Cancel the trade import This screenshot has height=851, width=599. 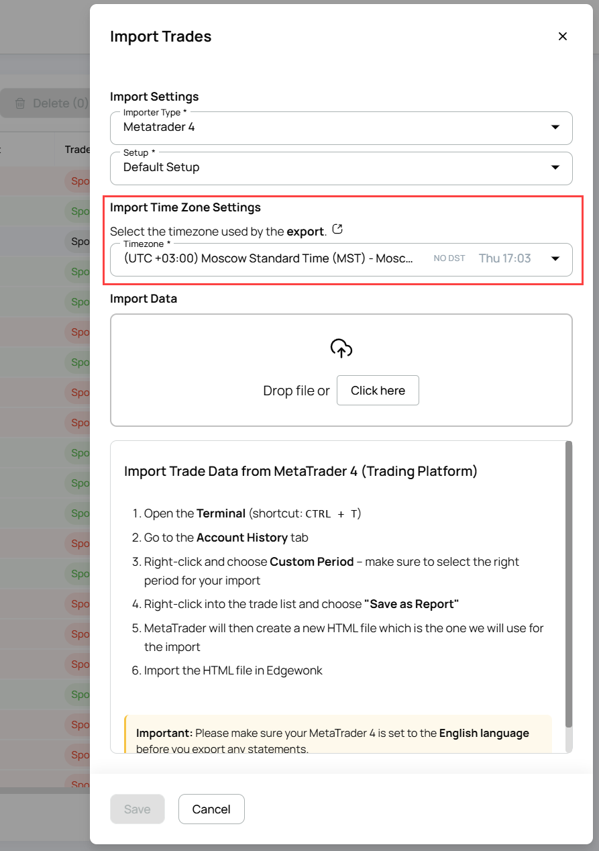tap(211, 809)
